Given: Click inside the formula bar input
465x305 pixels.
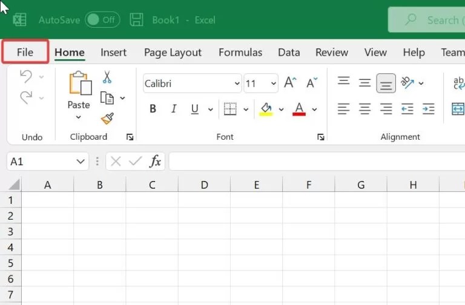Looking at the screenshot, I should click(x=317, y=161).
